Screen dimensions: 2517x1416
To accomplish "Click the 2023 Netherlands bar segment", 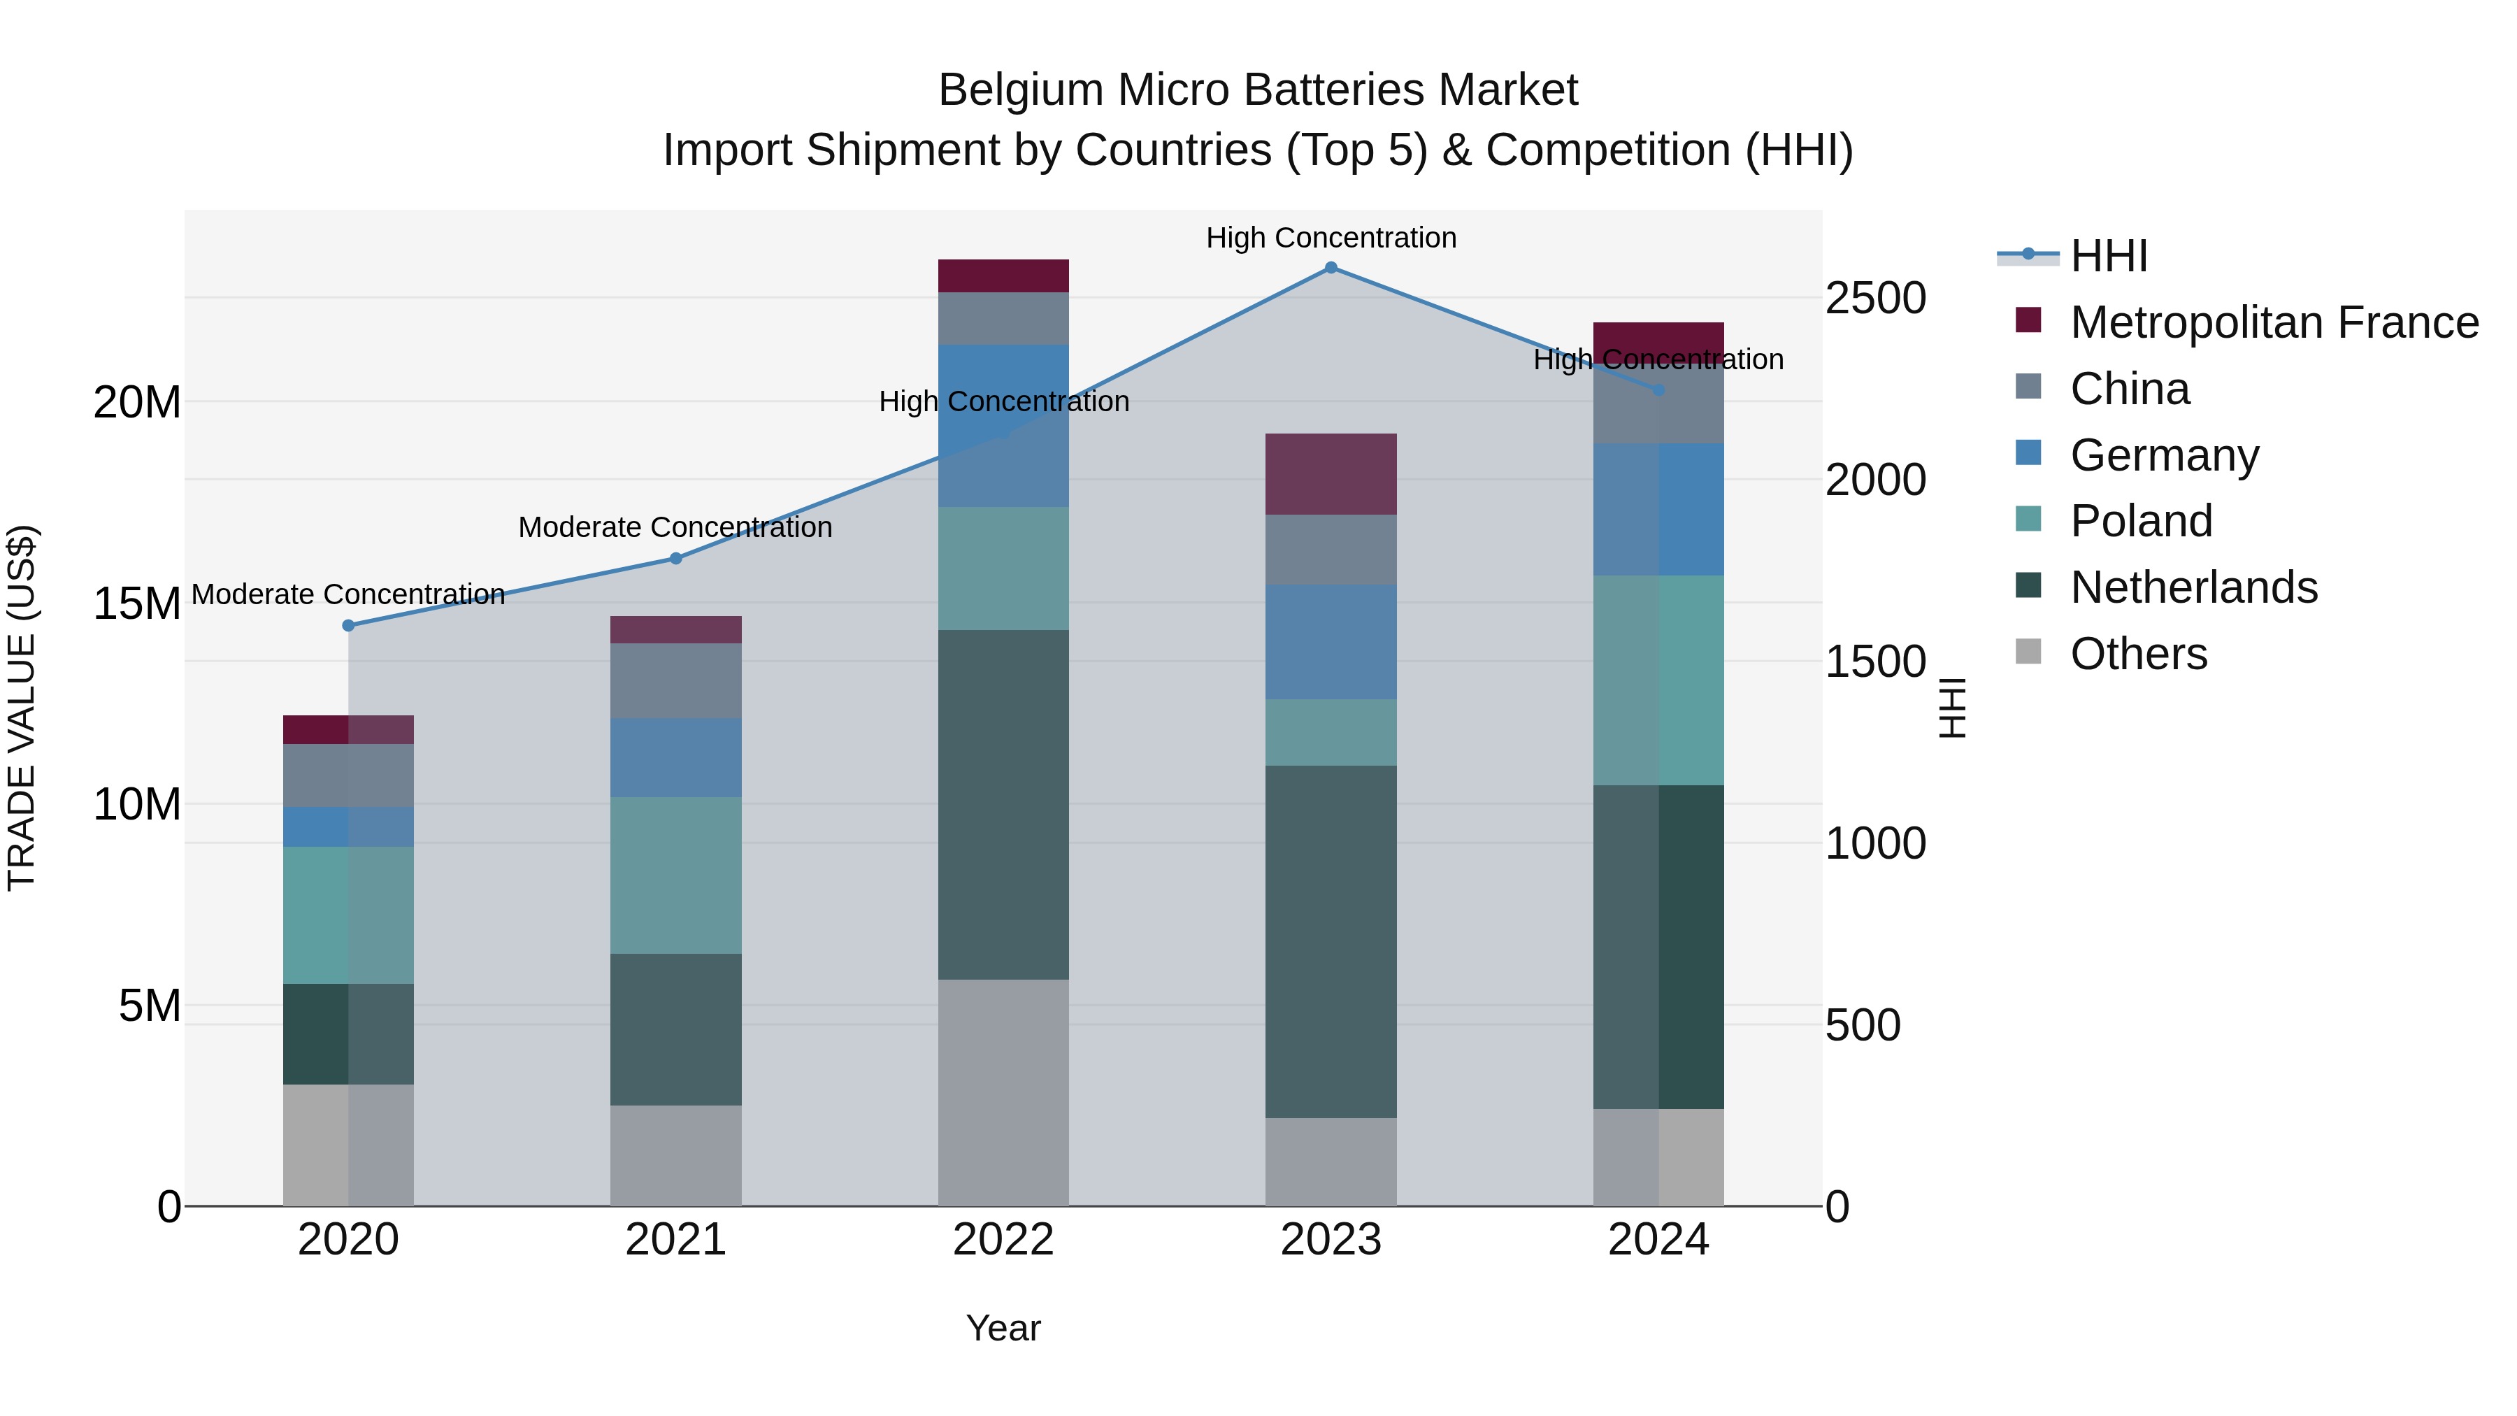I will tap(1331, 942).
